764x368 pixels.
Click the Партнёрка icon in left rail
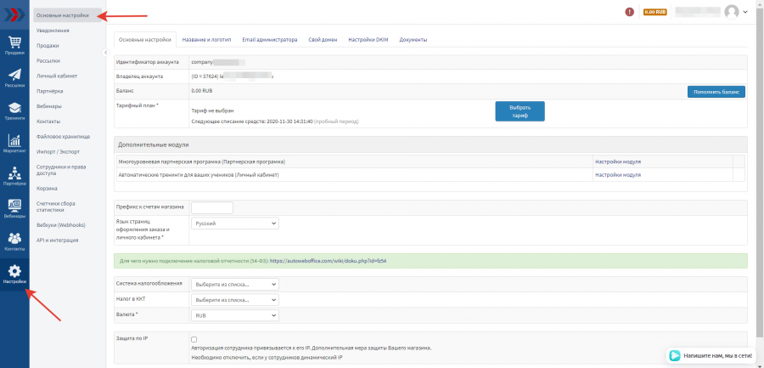point(14,174)
